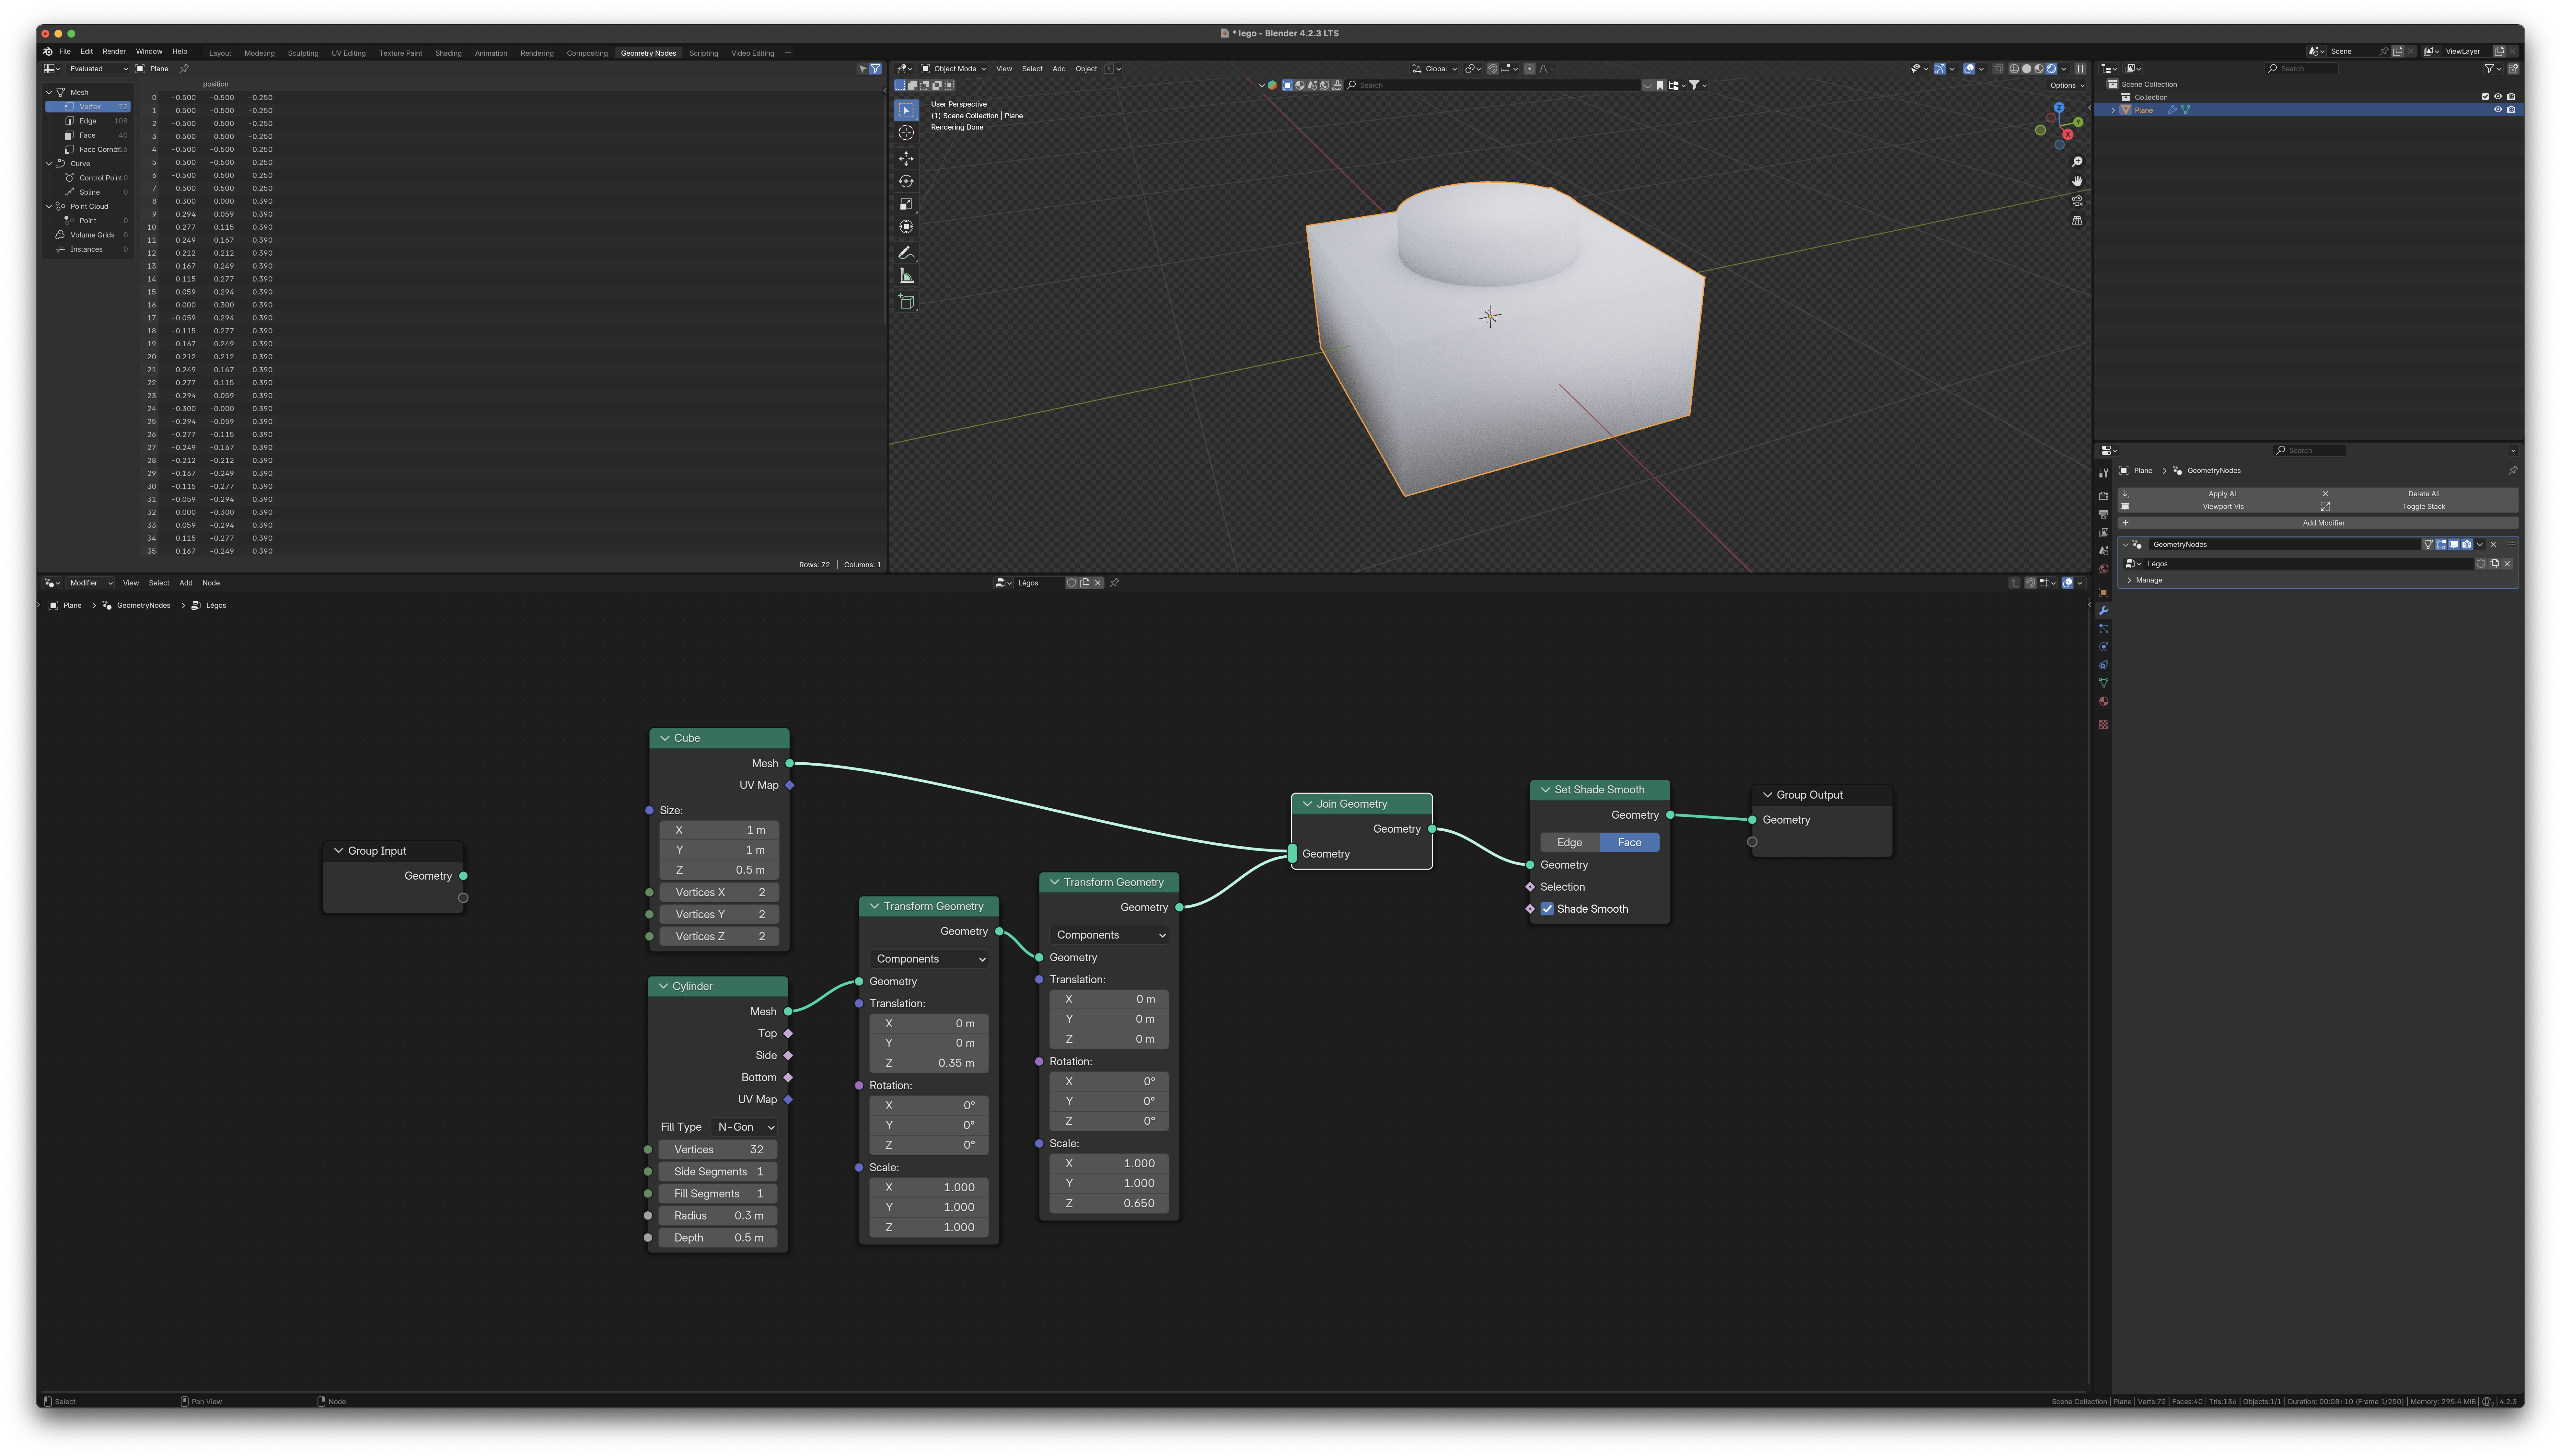This screenshot has width=2561, height=1456.
Task: Activate the Rotate tool in viewport
Action: click(906, 181)
